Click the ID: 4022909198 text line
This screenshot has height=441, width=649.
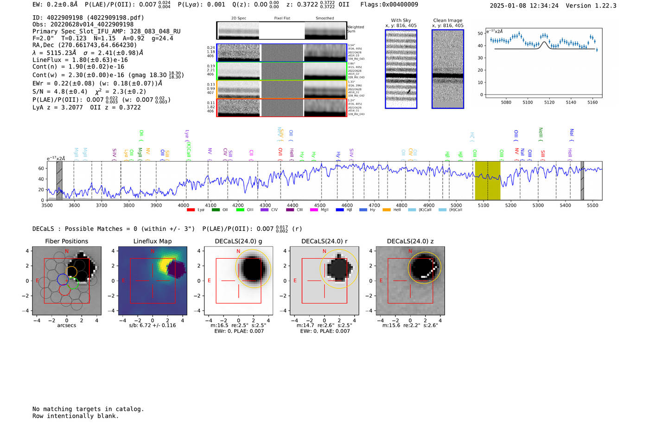88,18
